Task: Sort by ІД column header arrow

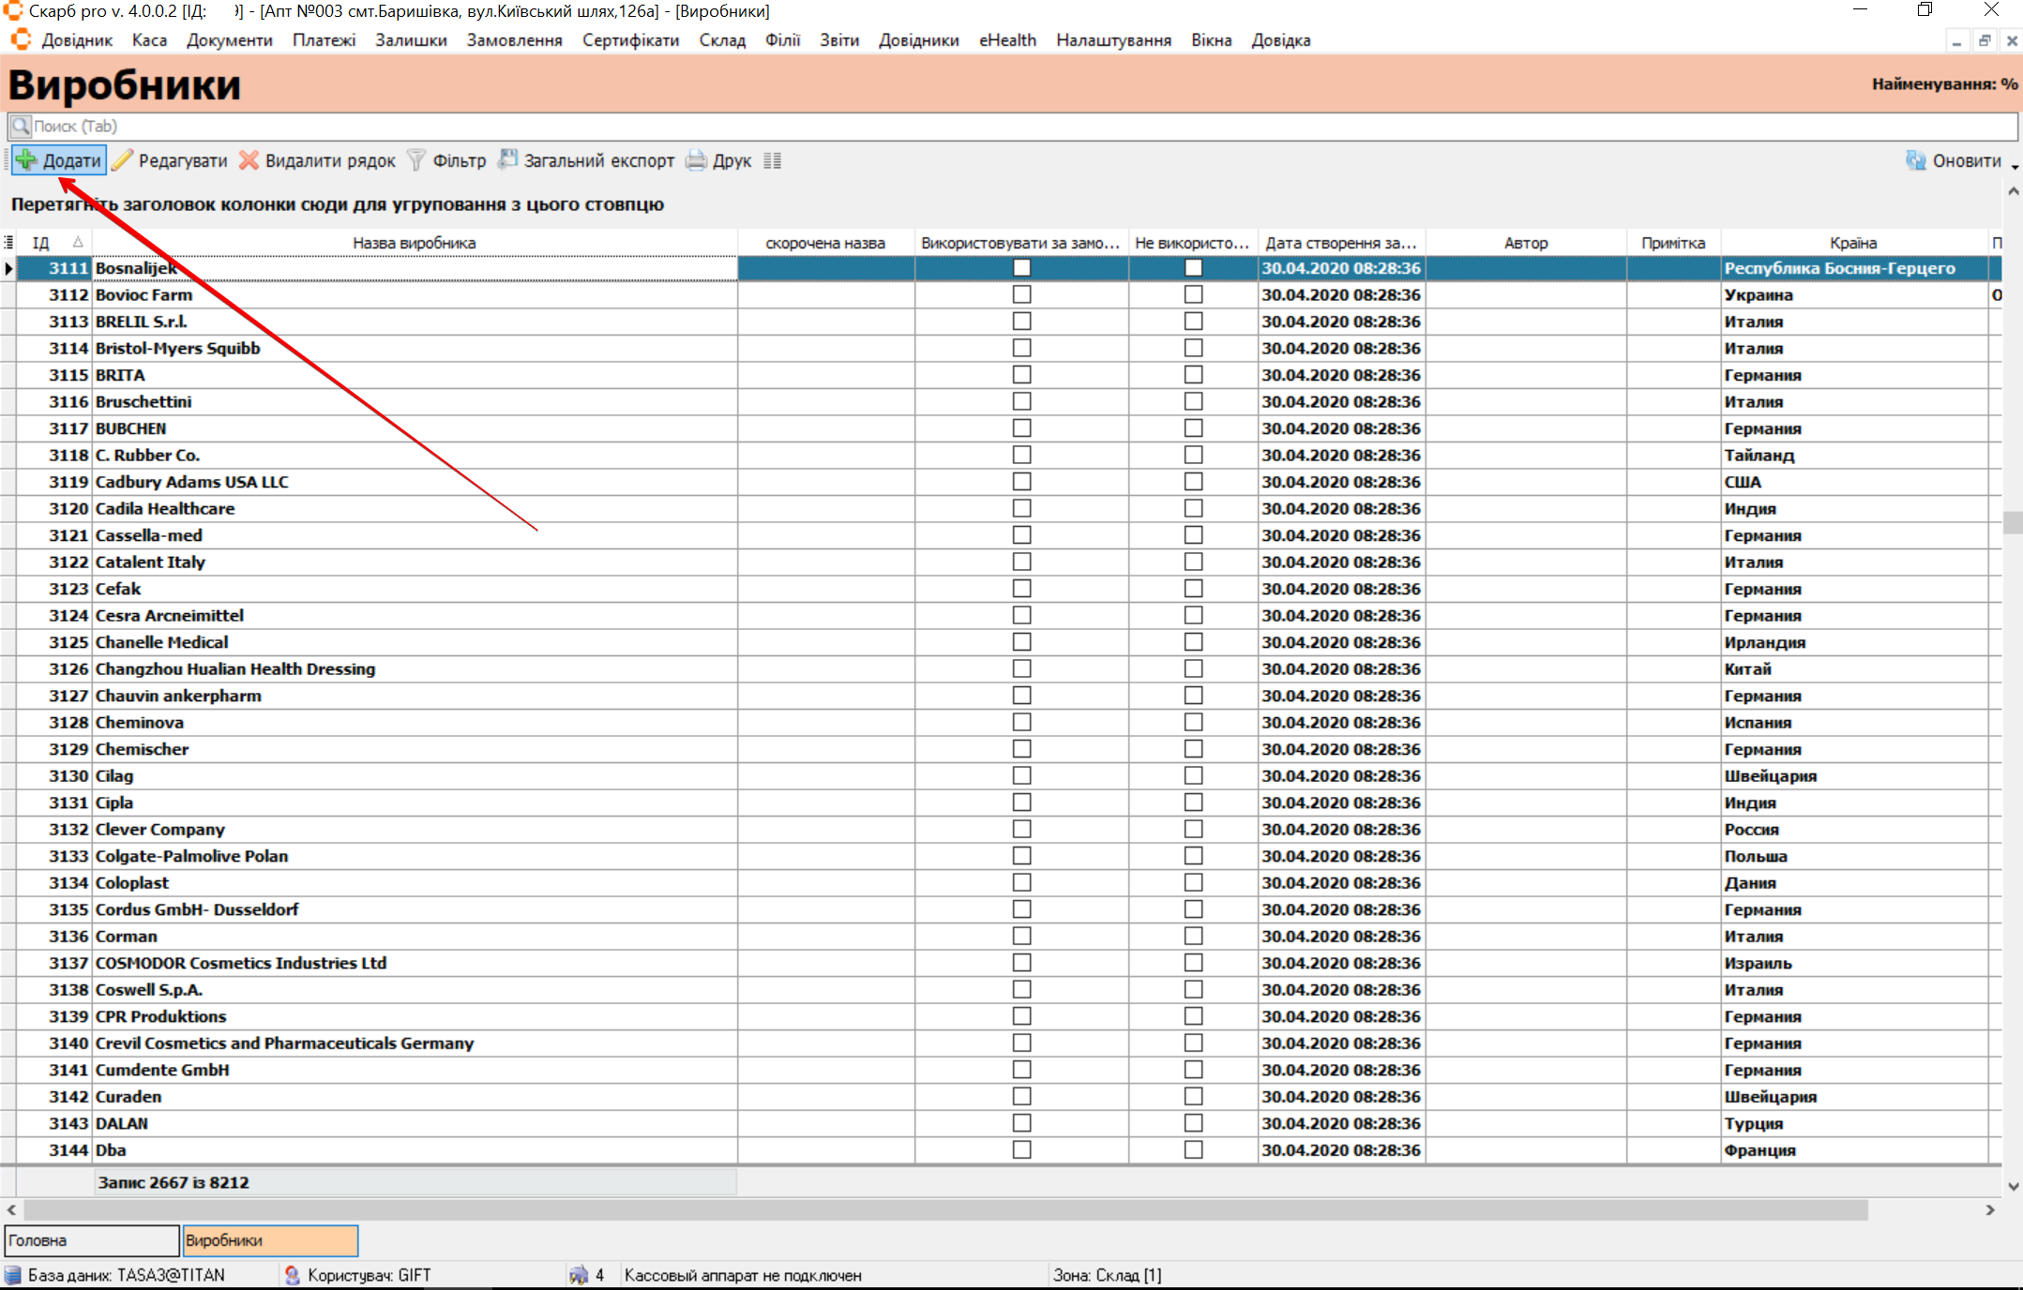Action: 78,243
